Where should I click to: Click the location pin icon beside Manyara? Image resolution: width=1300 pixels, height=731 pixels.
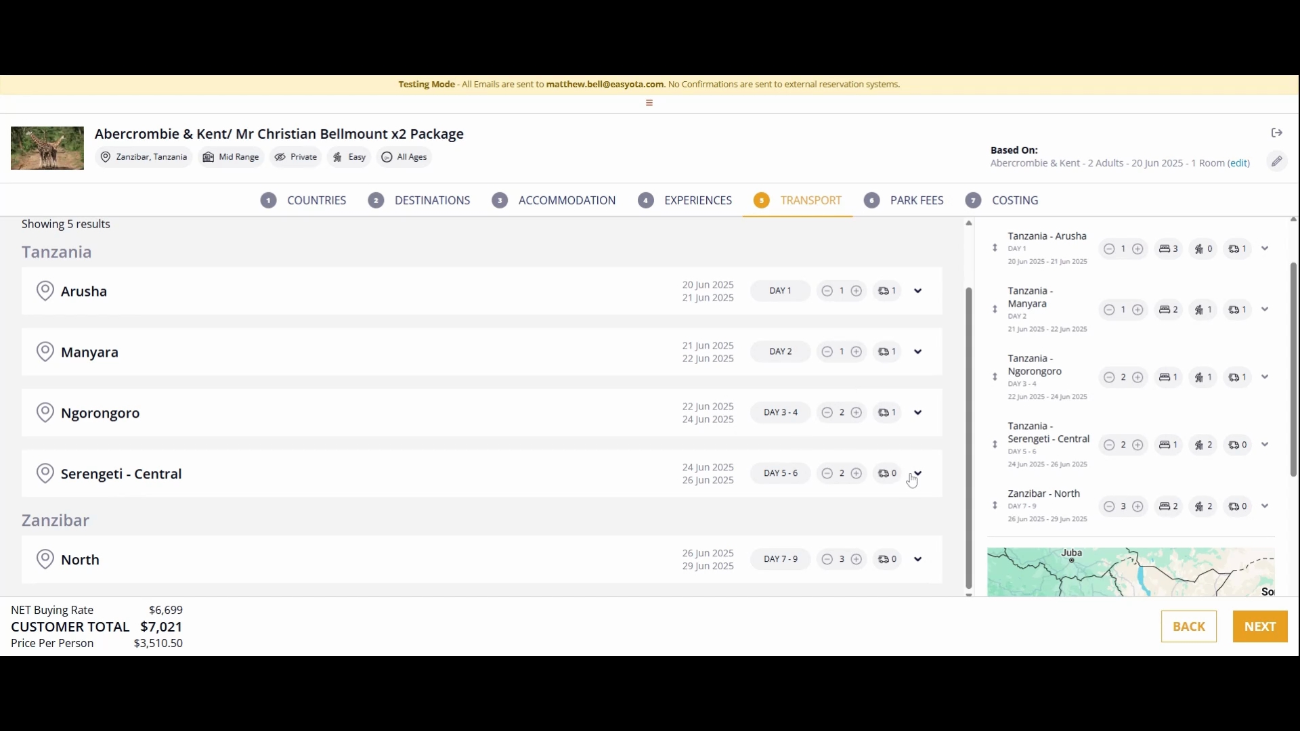click(x=45, y=352)
